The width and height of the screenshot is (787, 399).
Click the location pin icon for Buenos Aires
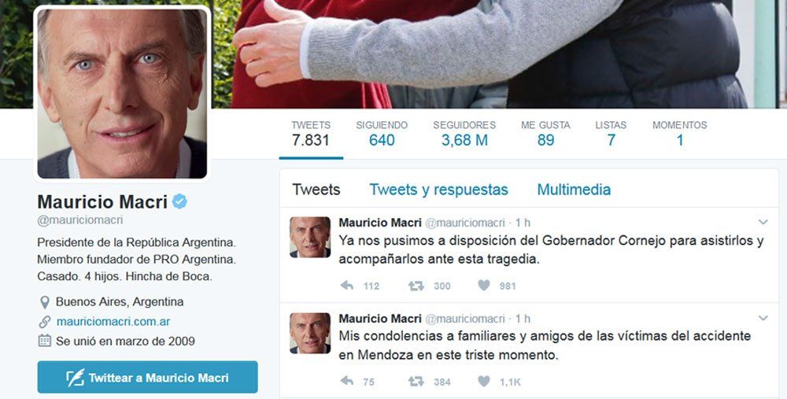click(45, 302)
